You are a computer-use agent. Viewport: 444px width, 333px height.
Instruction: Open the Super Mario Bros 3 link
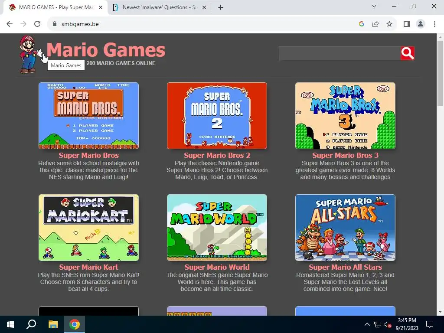point(345,155)
